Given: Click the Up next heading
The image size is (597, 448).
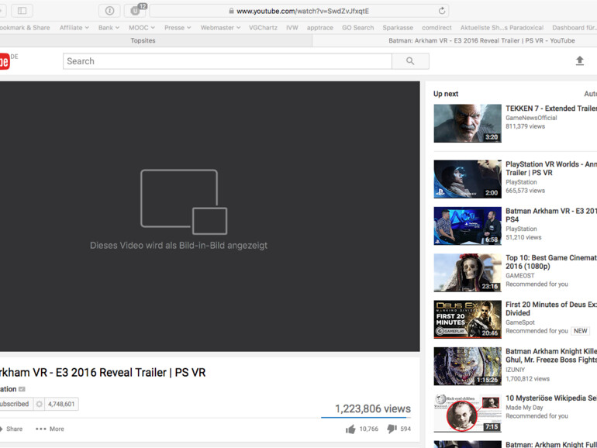Looking at the screenshot, I should point(446,94).
